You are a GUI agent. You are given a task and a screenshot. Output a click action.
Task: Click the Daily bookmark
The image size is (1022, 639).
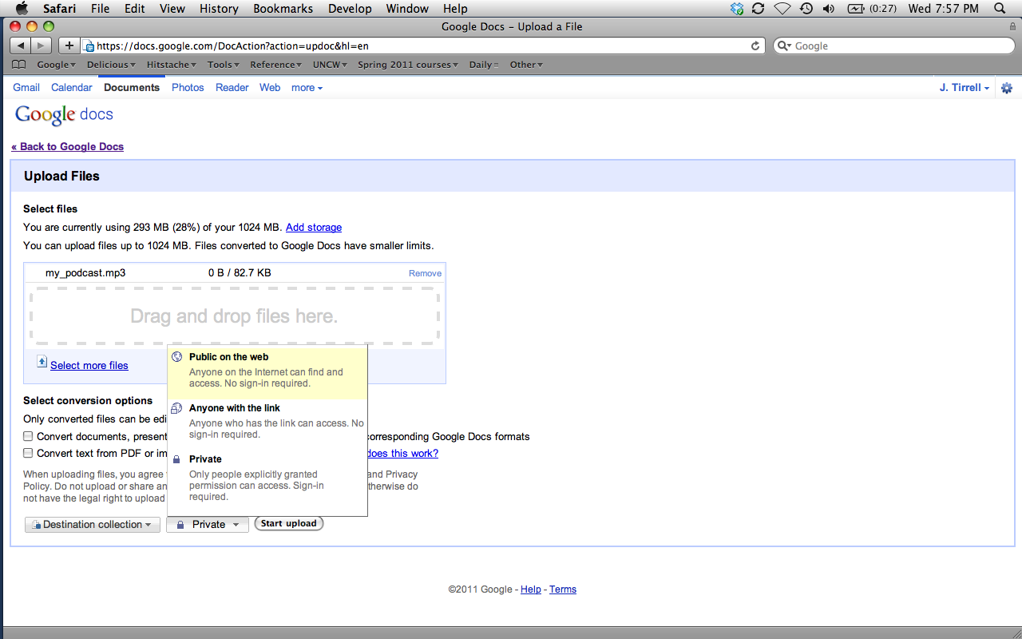coord(483,65)
